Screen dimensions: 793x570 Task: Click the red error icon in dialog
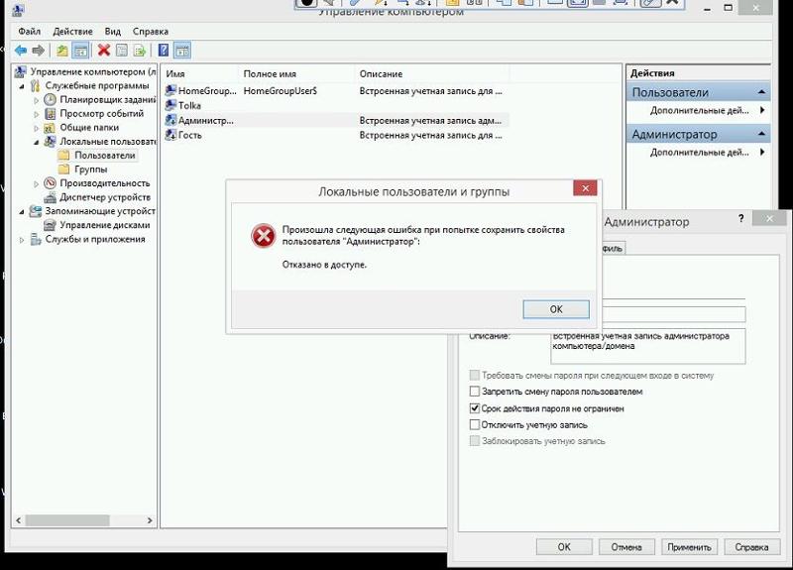click(263, 236)
